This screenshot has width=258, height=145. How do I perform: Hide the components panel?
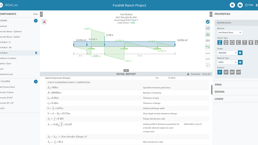click(35, 14)
